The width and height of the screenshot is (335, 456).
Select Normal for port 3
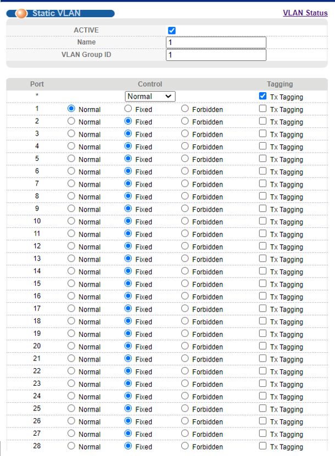coord(71,133)
